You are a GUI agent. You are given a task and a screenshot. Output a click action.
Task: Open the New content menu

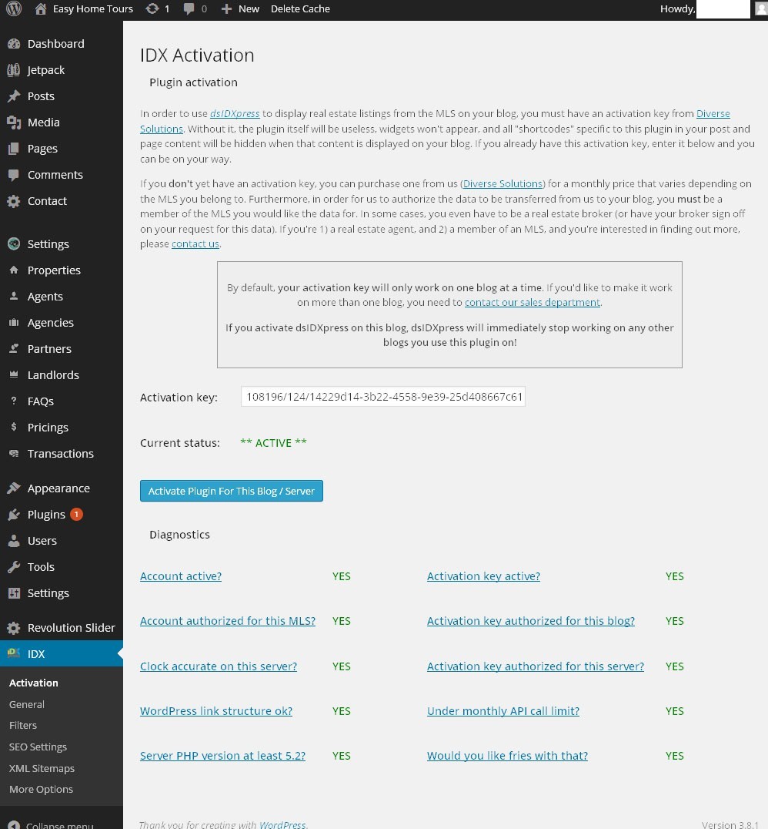pyautogui.click(x=249, y=9)
